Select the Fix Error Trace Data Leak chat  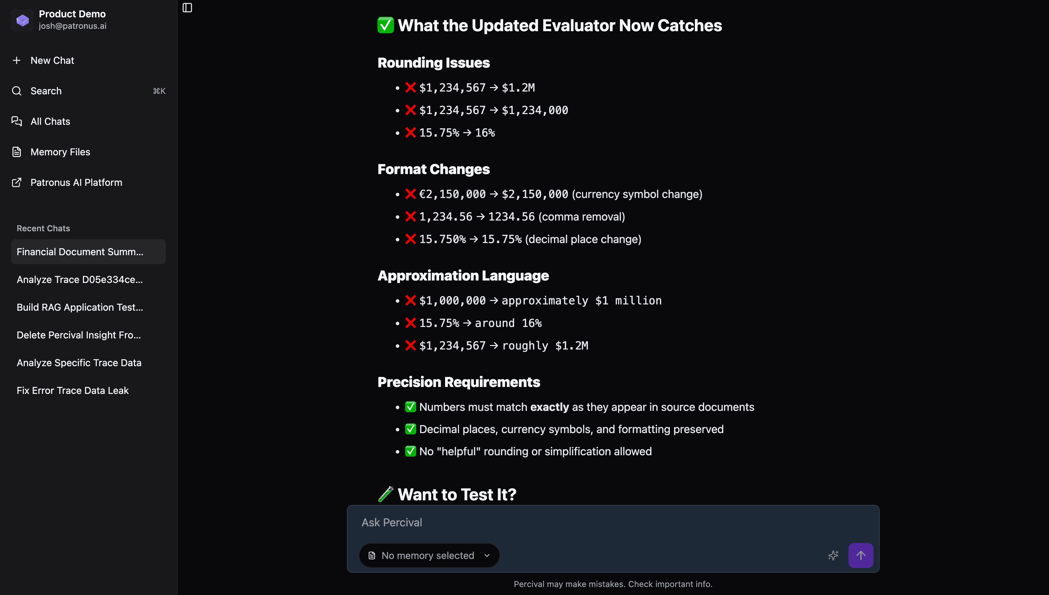tap(73, 390)
